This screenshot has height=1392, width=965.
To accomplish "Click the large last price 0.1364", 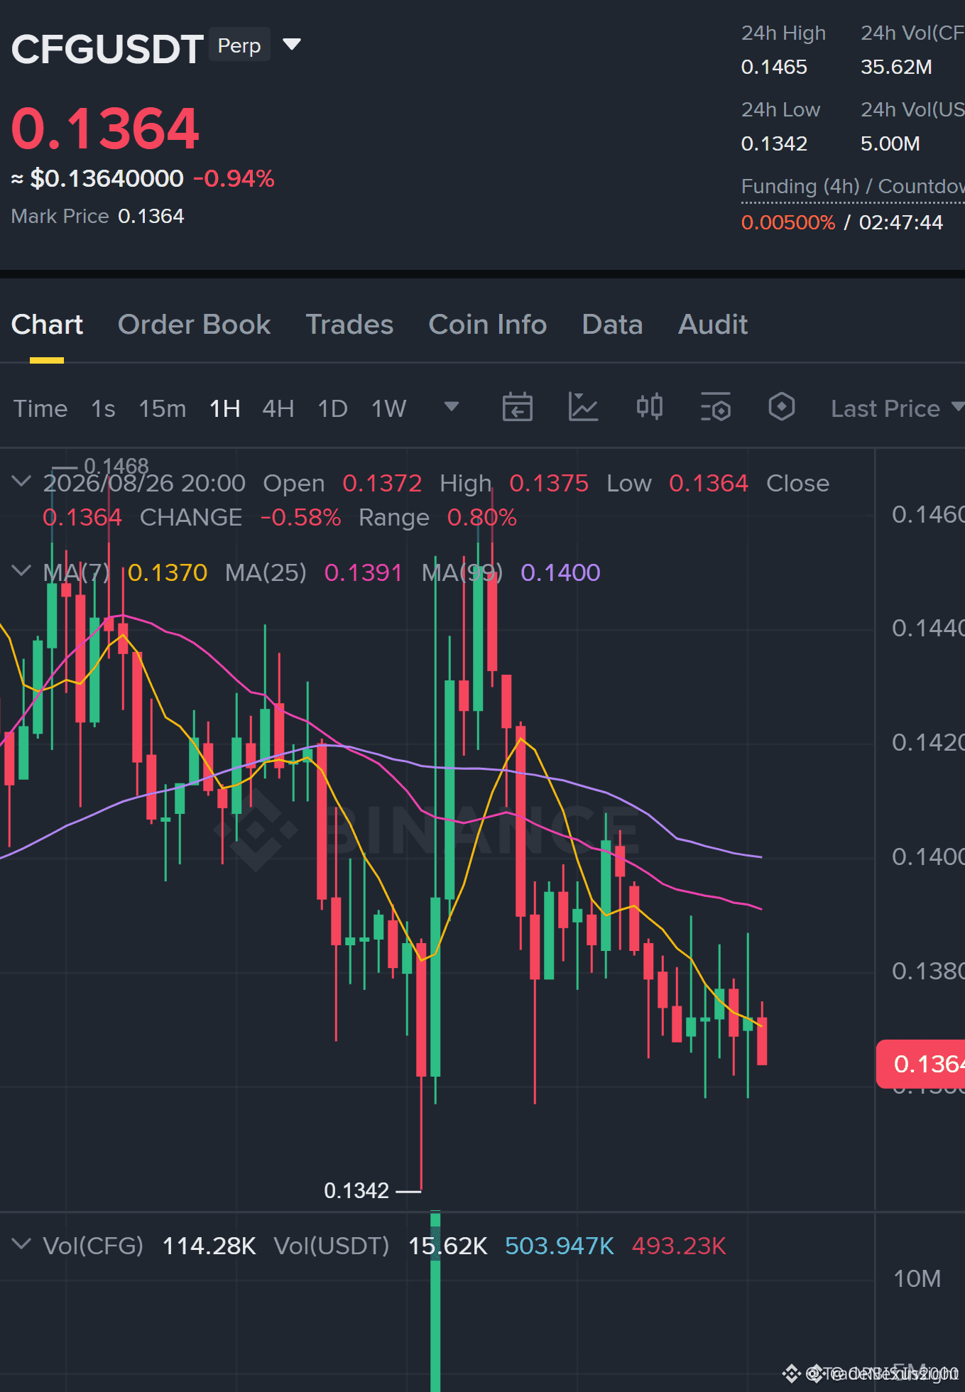I will [x=105, y=129].
